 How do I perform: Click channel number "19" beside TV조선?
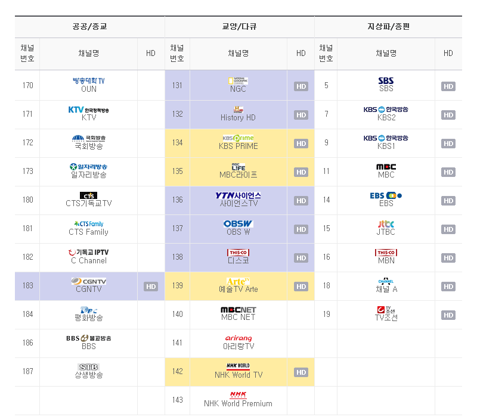[x=326, y=315]
